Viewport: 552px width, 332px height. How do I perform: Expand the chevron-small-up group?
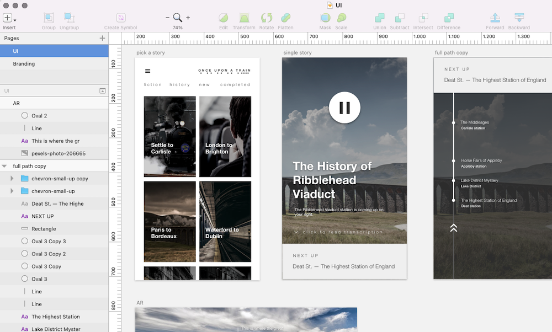[12, 191]
